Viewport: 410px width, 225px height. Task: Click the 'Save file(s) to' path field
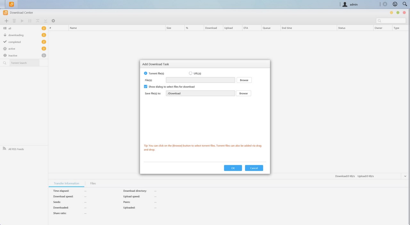point(201,93)
